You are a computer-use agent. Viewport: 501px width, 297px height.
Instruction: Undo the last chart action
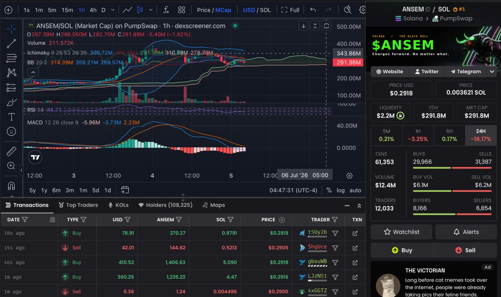[x=313, y=10]
